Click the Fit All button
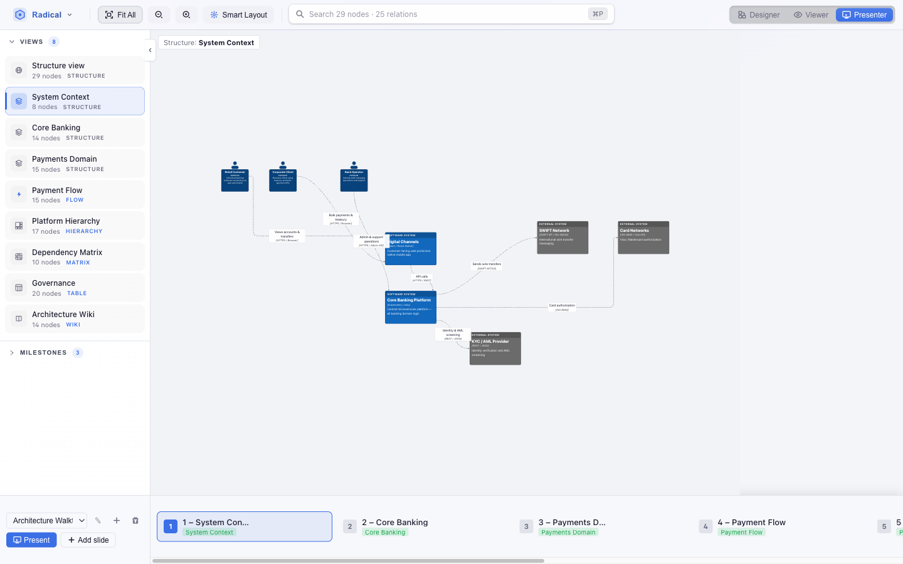903x564 pixels. (120, 14)
